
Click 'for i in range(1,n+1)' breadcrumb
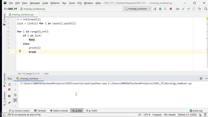(x=29, y=73)
